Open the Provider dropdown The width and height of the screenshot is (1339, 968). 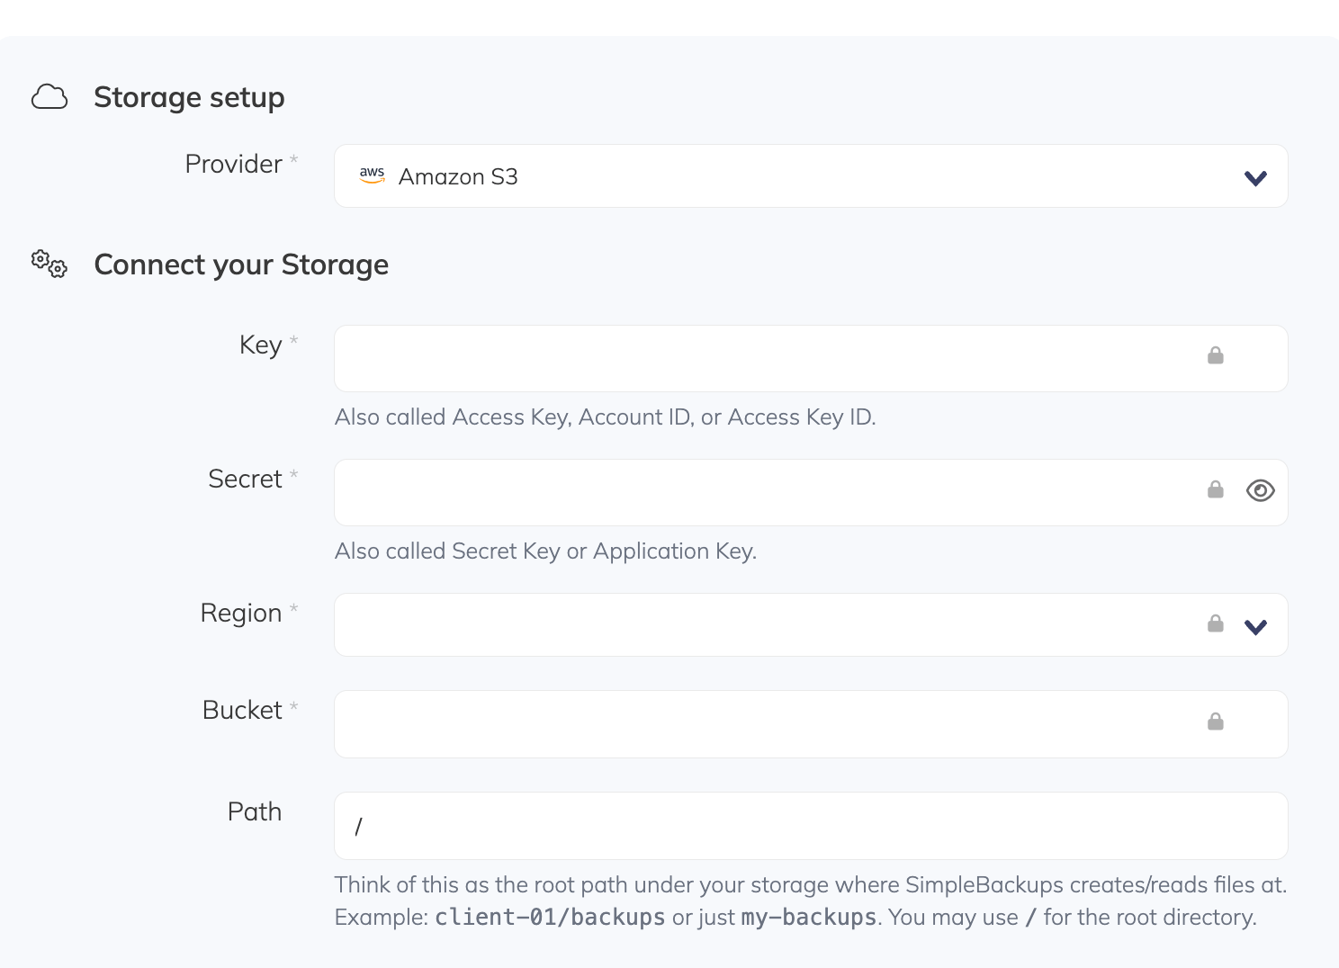coord(1255,177)
